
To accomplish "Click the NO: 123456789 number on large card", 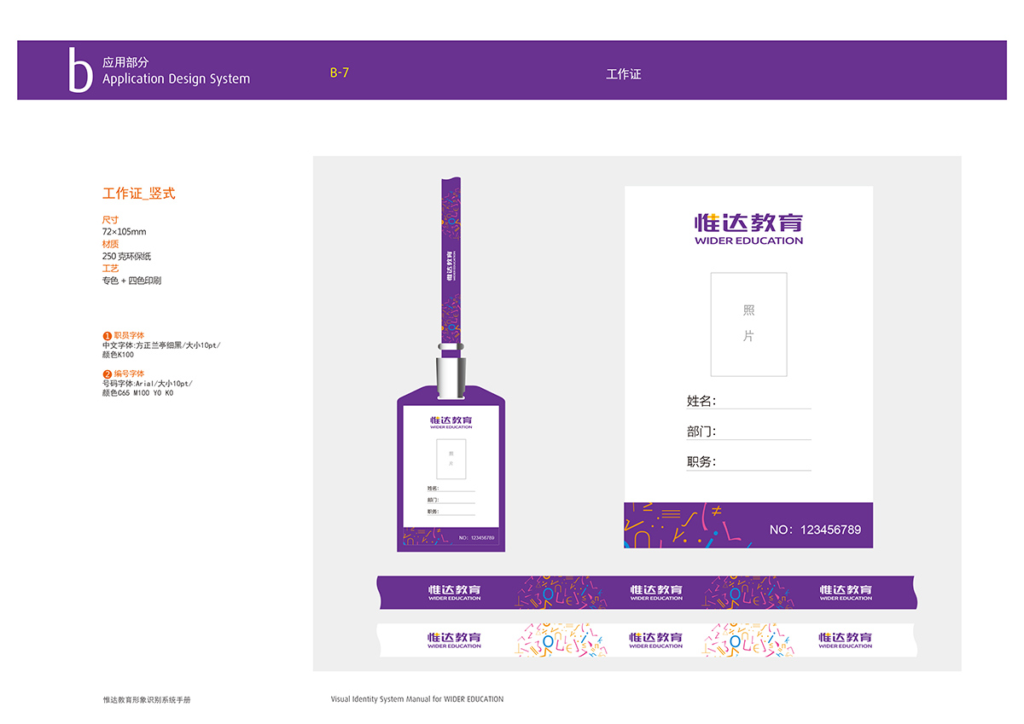I will (x=815, y=530).
